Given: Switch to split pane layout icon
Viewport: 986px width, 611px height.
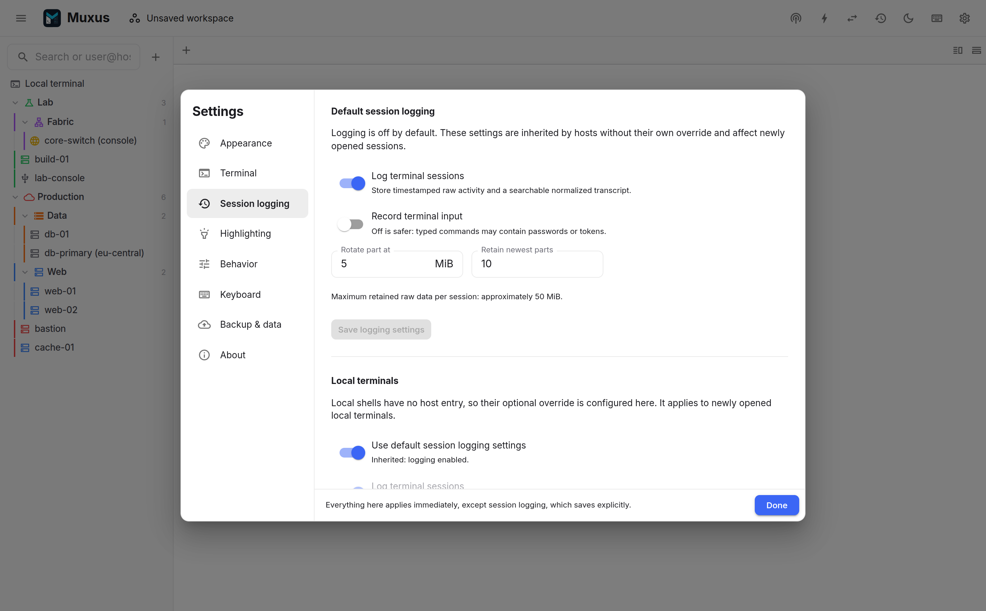Looking at the screenshot, I should click(x=958, y=50).
